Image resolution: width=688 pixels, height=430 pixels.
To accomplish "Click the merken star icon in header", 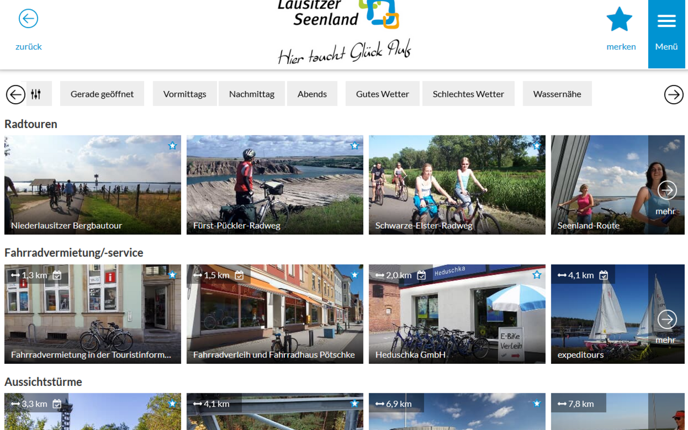I will (619, 19).
